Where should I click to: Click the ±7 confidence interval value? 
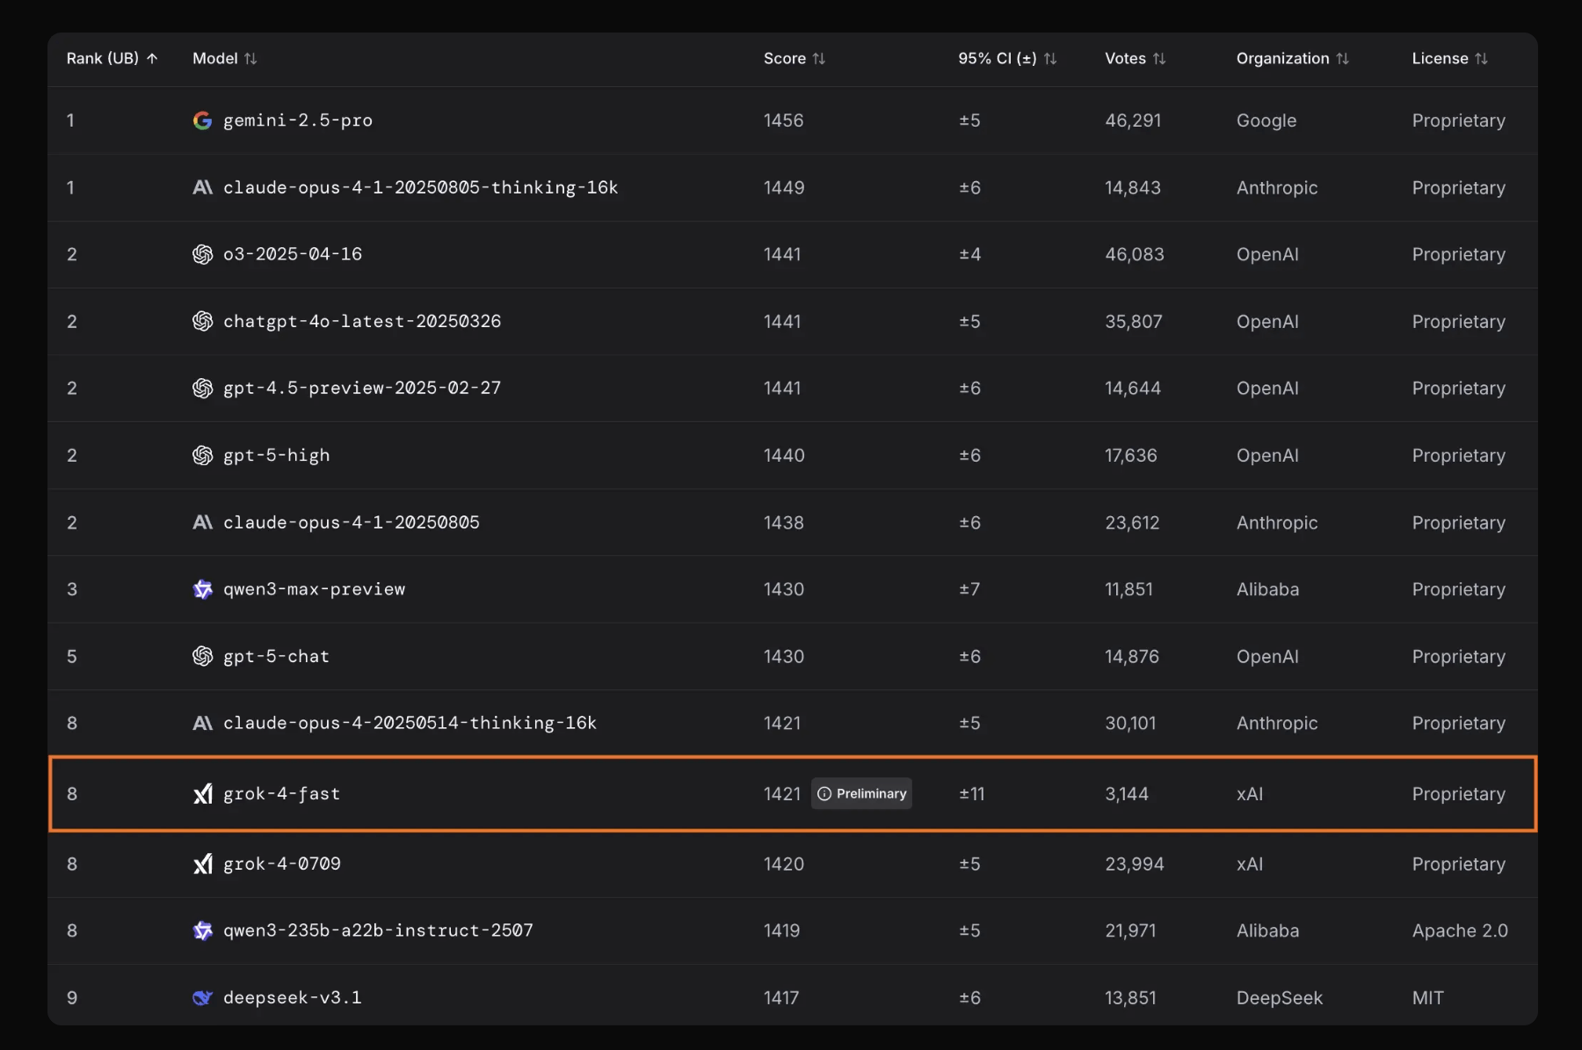point(969,589)
